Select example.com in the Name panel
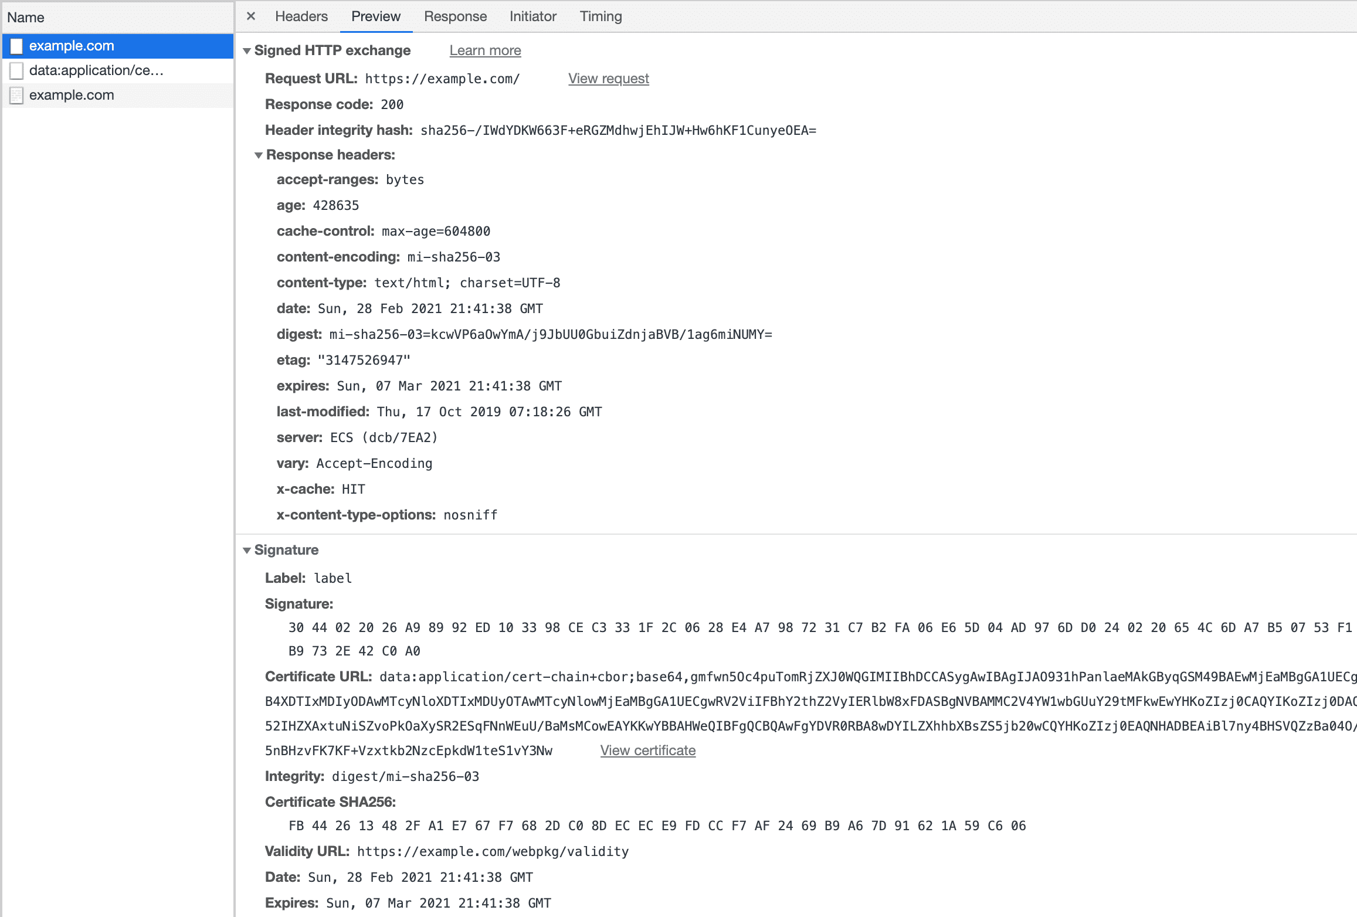 coord(70,44)
